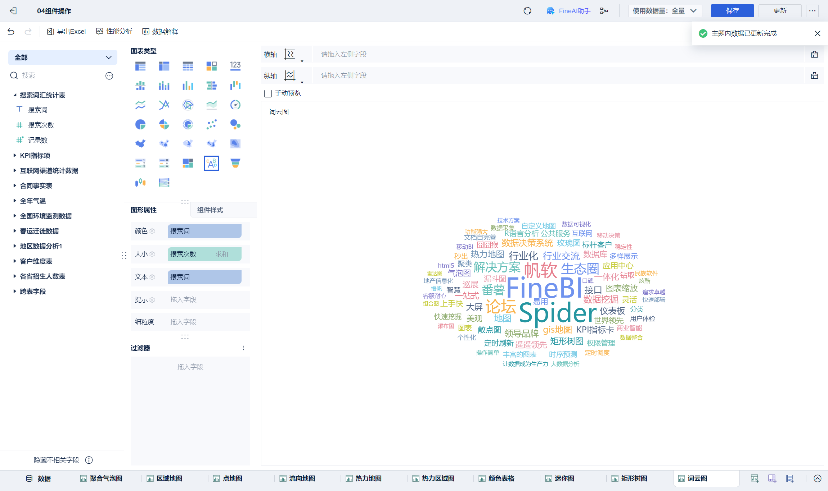Click the candlestick chart type icon
828x491 pixels.
coord(140,183)
